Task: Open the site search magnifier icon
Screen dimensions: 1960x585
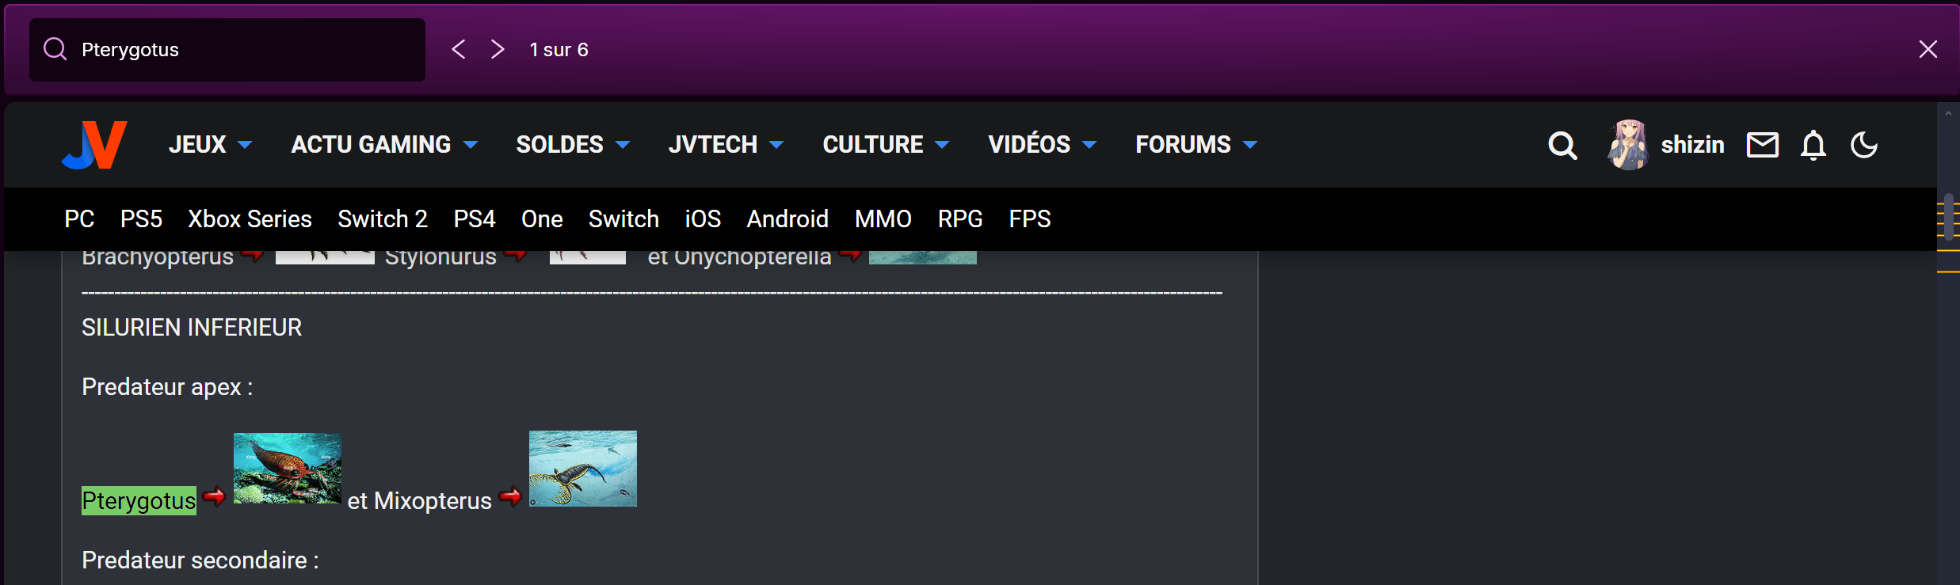Action: point(1562,145)
